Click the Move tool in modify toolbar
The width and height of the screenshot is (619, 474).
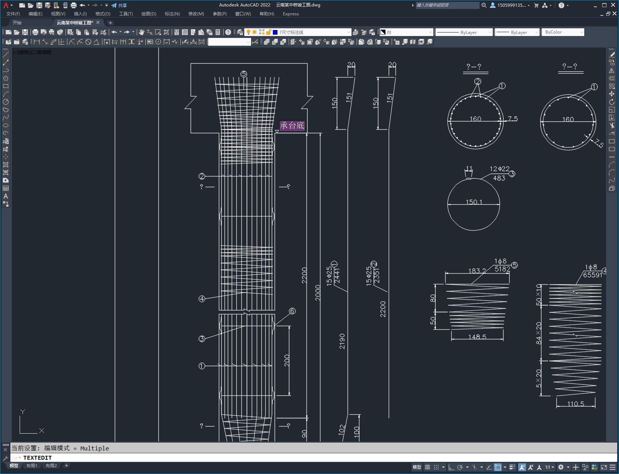coord(612,94)
